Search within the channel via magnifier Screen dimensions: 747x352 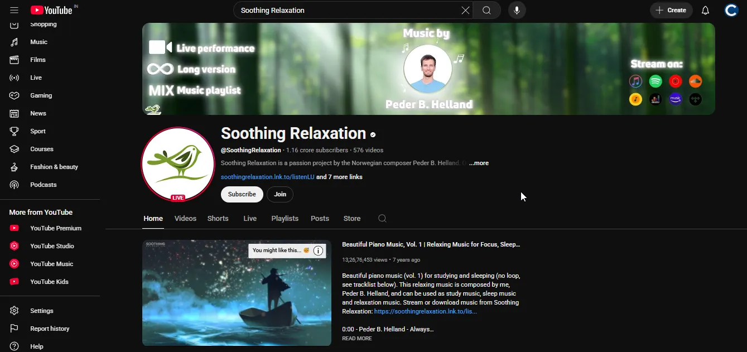(x=382, y=219)
